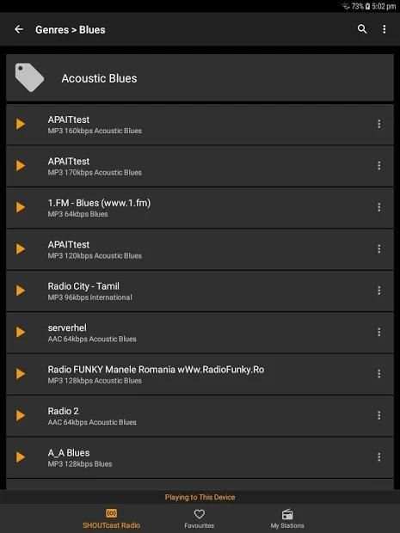Open options for APAITtest 170kbps station

click(378, 166)
